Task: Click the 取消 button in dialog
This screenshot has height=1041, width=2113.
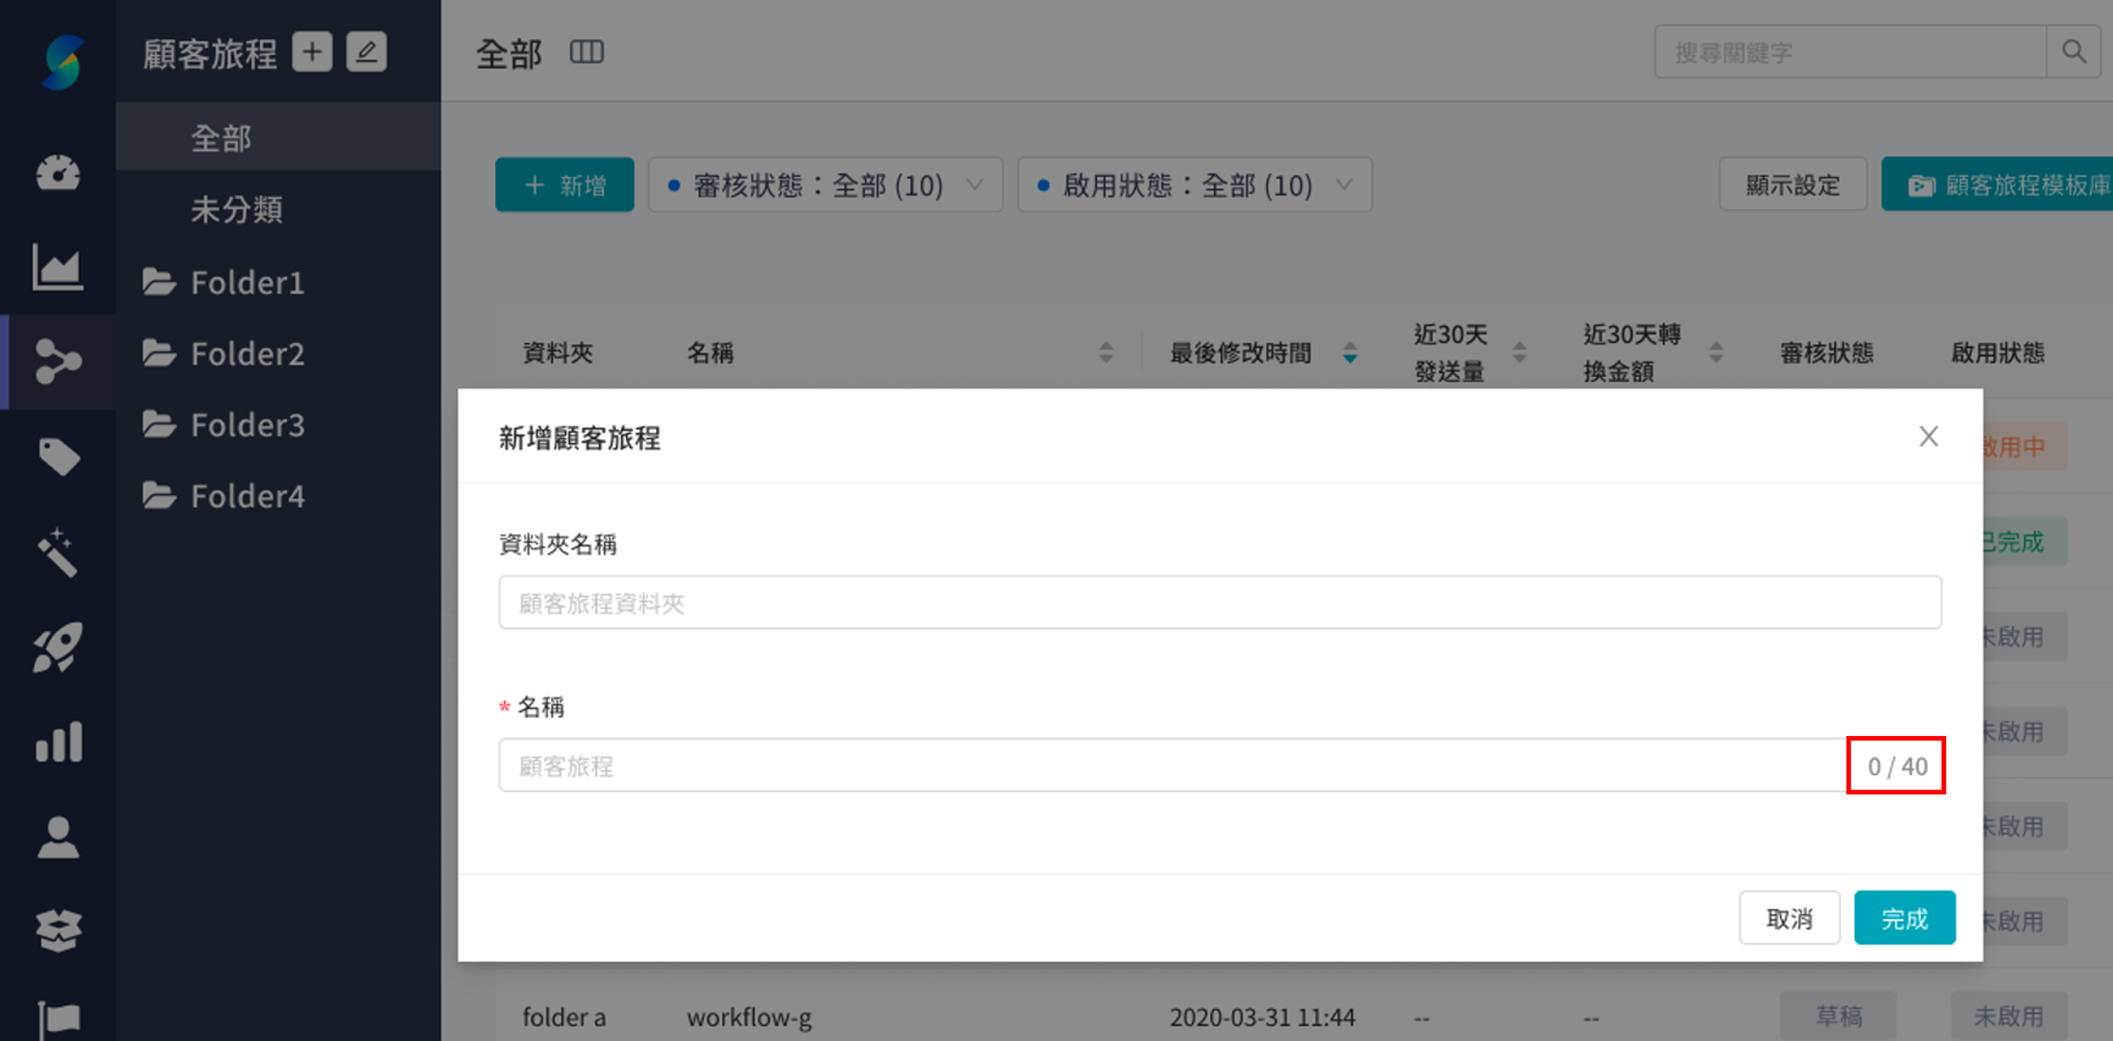Action: click(x=1789, y=918)
